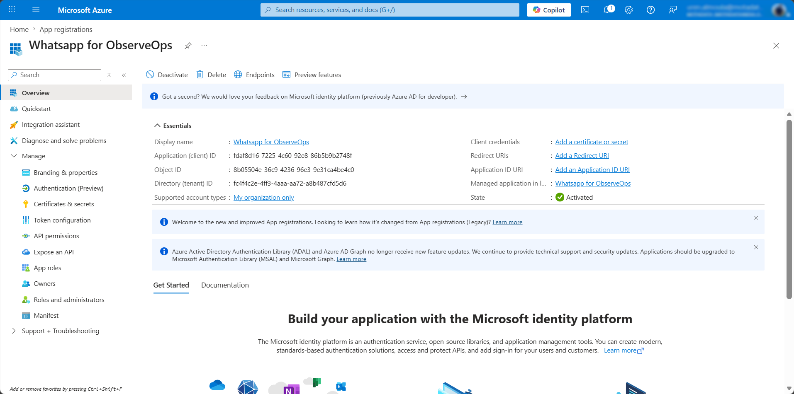
Task: Open the feedback icon in header
Action: click(x=672, y=10)
